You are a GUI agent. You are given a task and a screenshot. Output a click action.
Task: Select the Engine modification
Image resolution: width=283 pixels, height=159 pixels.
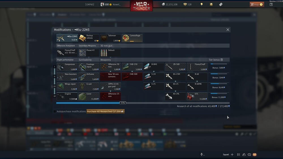(67, 96)
